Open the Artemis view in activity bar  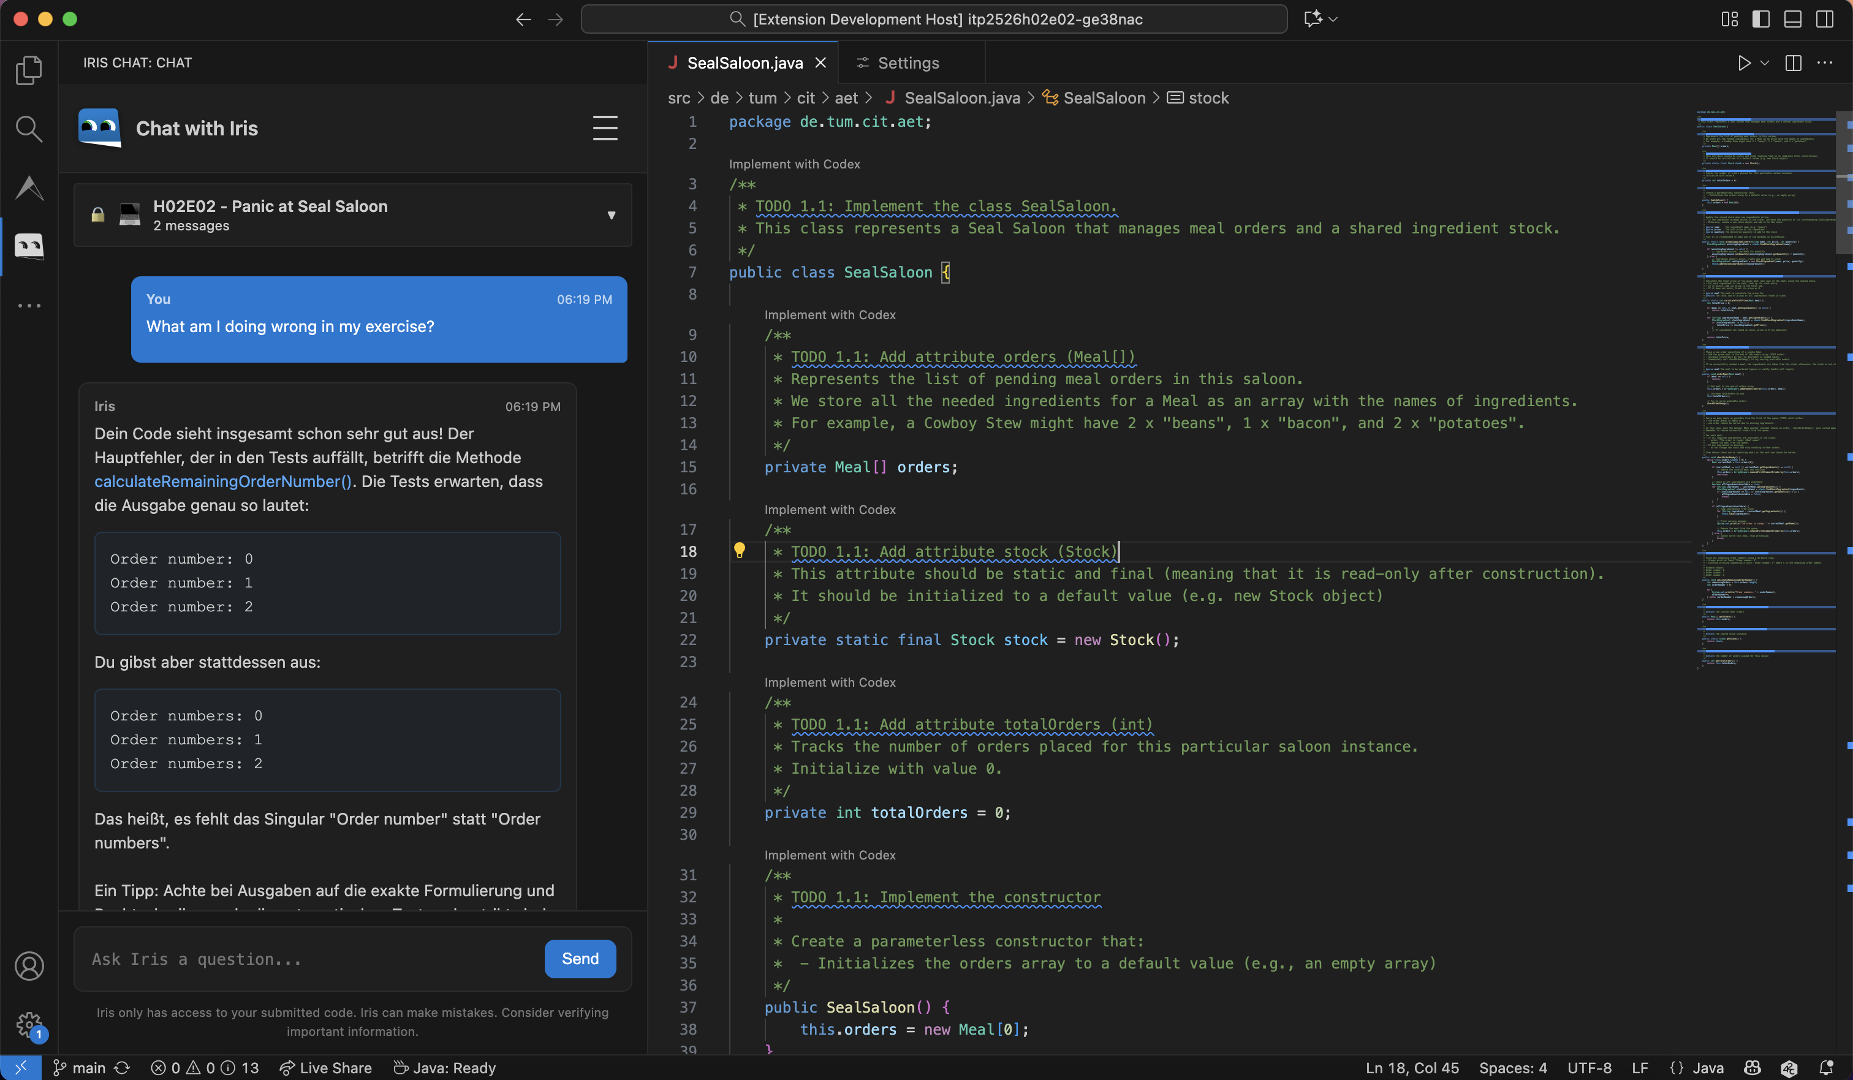pyautogui.click(x=29, y=187)
